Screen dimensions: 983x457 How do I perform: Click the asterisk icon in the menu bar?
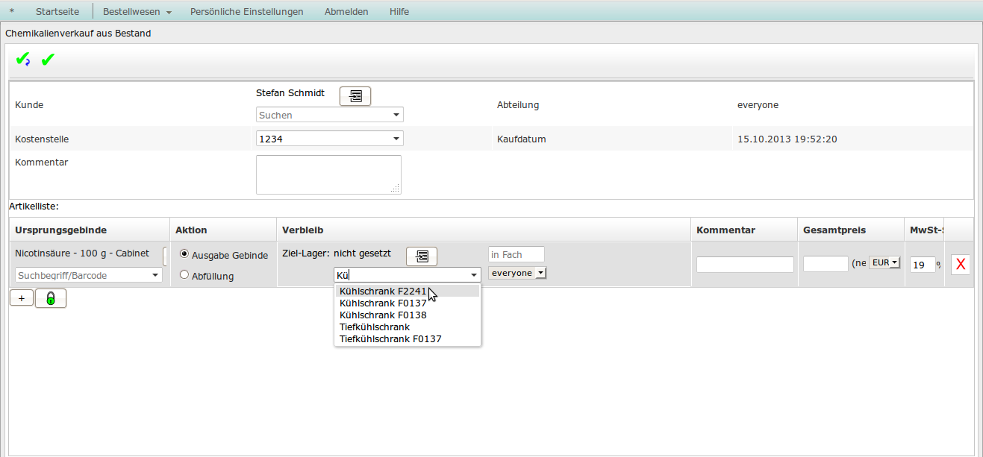coord(11,12)
